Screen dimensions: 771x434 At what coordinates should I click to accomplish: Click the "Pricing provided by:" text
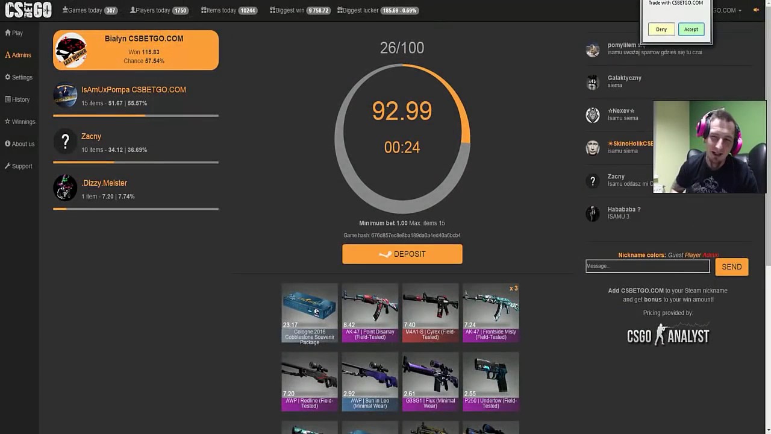click(x=668, y=313)
